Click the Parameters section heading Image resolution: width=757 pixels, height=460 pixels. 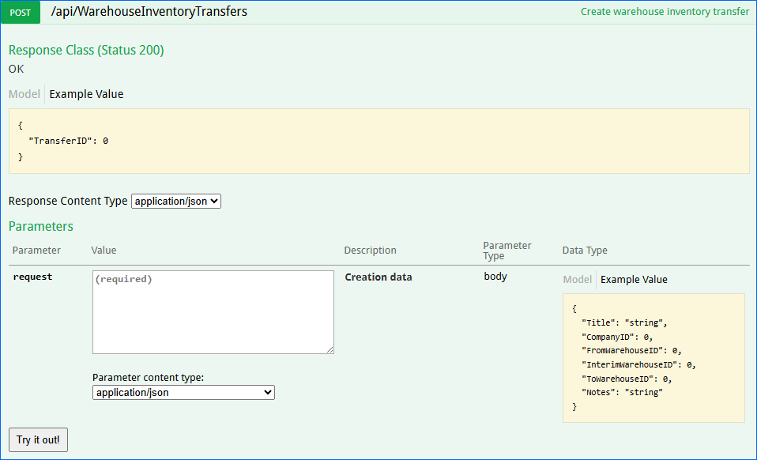41,226
